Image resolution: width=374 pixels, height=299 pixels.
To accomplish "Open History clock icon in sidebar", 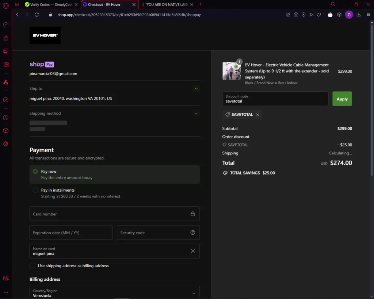I will click(x=6, y=118).
